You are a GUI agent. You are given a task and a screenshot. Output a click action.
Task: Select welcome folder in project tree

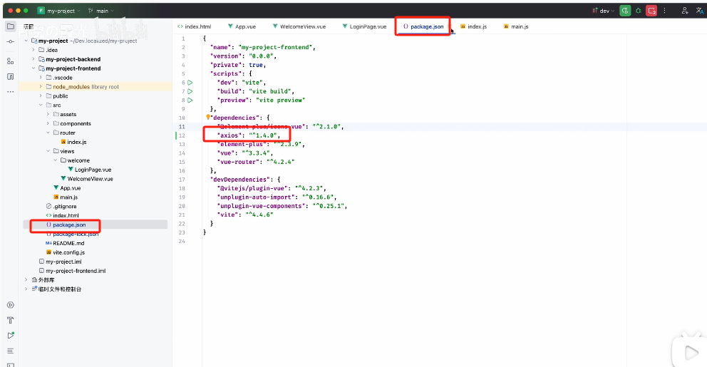[x=78, y=160]
